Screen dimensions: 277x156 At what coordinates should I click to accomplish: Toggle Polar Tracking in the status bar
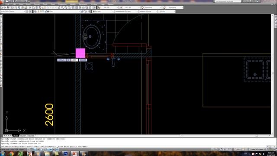coord(38,149)
